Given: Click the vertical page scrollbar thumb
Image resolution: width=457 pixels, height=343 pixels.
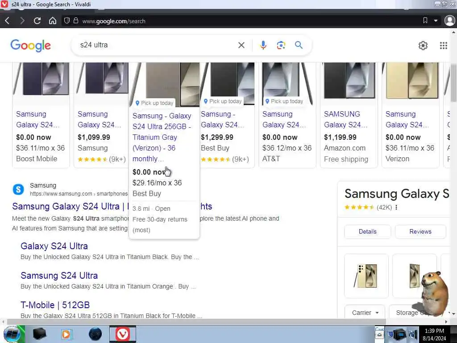Looking at the screenshot, I should pos(454,83).
